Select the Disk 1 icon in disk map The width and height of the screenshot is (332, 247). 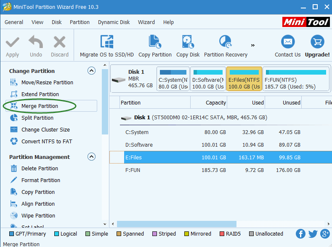pyautogui.click(x=118, y=80)
